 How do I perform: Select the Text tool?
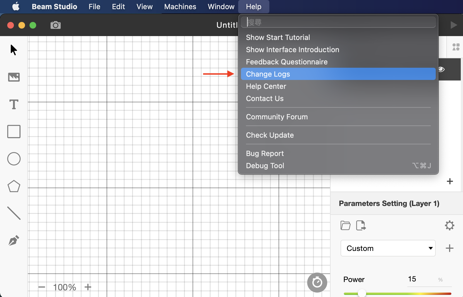14,104
